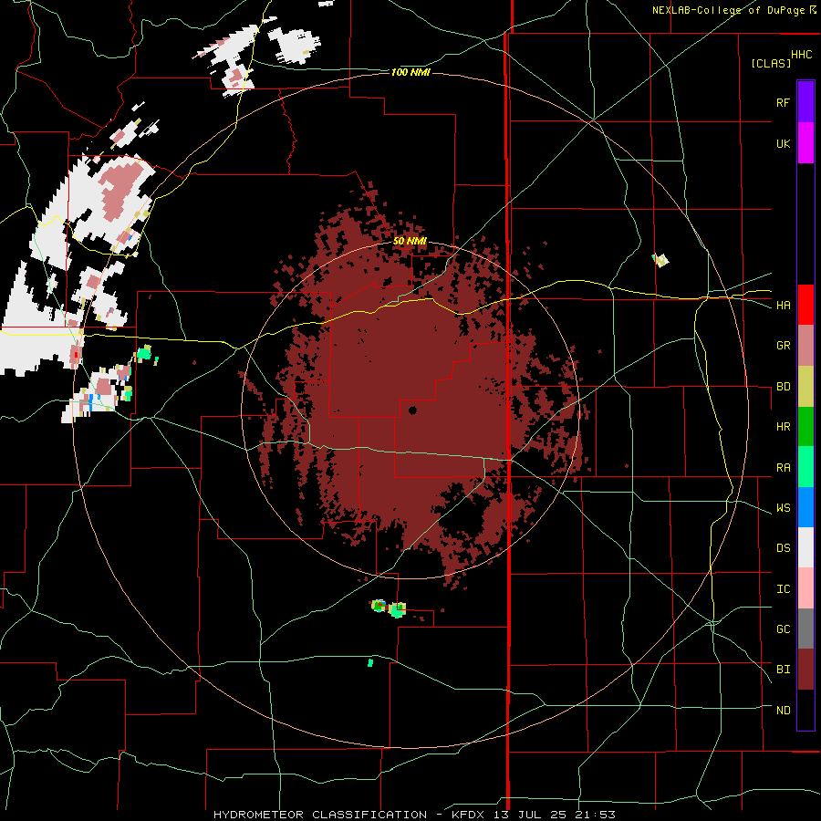Click the "DS" legend label
This screenshot has width=821, height=821.
coord(783,548)
